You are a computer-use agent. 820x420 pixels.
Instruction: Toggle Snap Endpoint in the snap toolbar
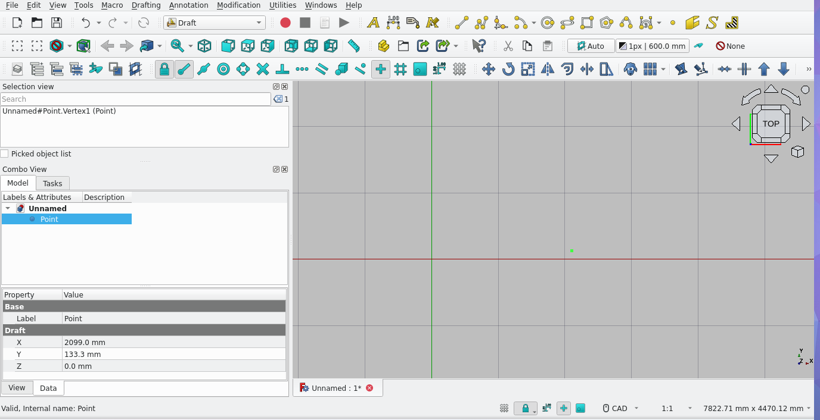pos(184,69)
